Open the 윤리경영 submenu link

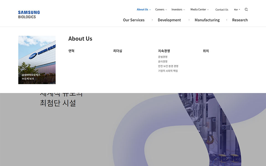(163, 61)
